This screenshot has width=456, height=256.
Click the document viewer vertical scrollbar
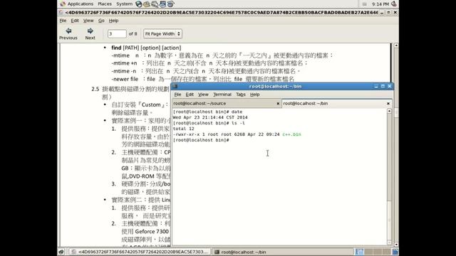(x=396, y=145)
